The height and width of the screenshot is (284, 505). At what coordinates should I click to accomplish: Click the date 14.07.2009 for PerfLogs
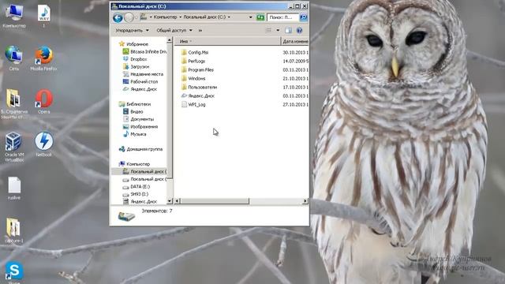295,61
